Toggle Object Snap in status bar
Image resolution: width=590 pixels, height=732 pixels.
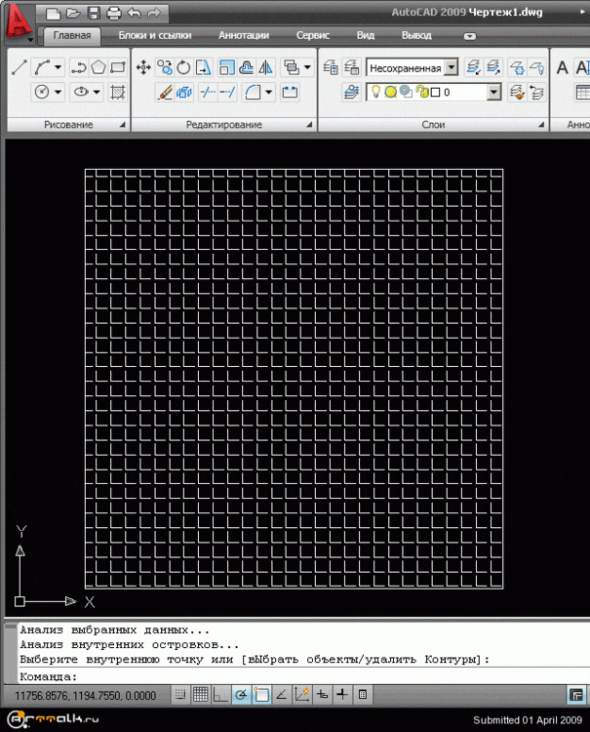point(261,695)
